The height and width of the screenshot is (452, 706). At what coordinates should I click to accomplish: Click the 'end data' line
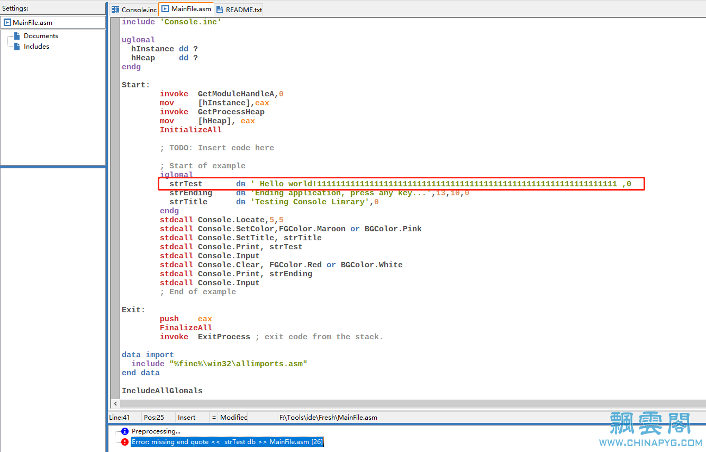pyautogui.click(x=141, y=373)
